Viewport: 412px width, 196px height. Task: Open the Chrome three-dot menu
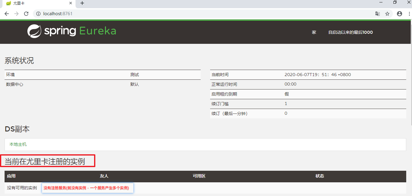409,14
